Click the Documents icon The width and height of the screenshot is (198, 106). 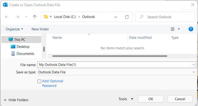(x=13, y=53)
